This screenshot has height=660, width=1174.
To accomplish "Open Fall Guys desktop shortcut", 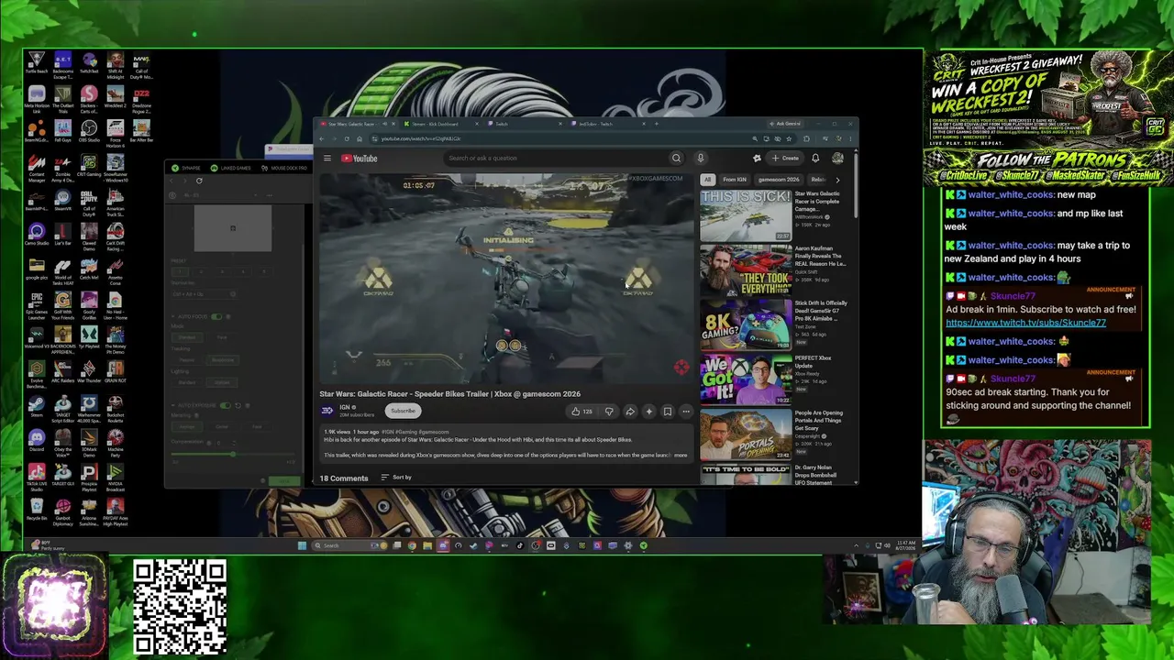I will (x=62, y=131).
